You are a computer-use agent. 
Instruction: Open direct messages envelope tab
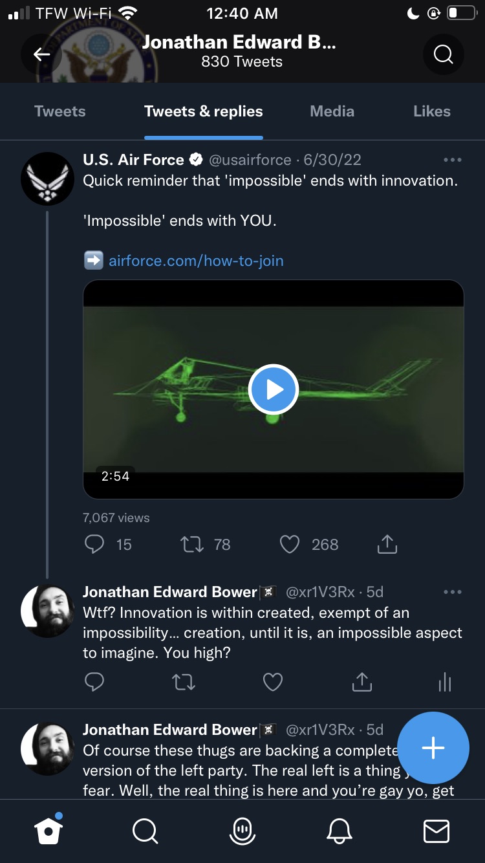436,831
